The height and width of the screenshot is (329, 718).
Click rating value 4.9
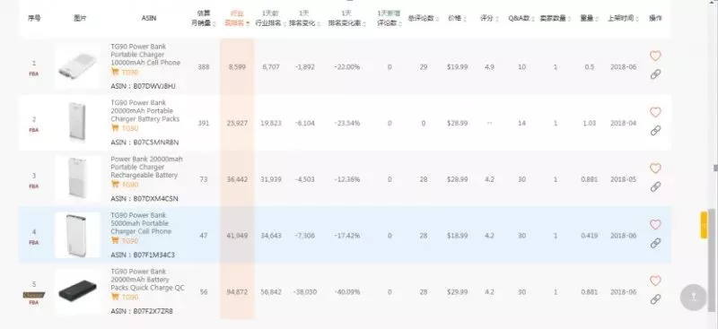[489, 67]
